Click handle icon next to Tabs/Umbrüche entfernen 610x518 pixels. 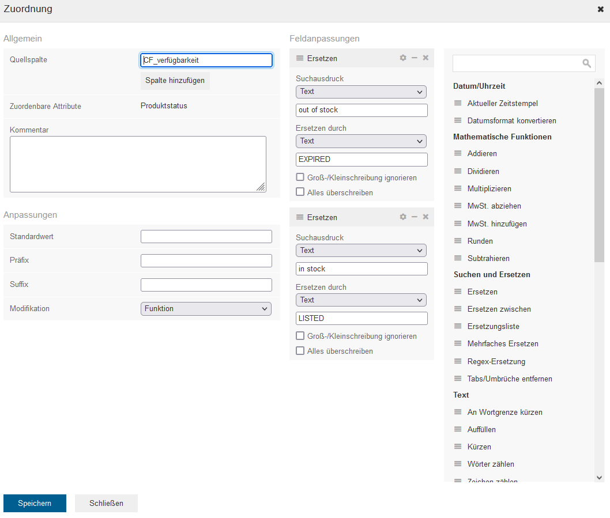(458, 379)
